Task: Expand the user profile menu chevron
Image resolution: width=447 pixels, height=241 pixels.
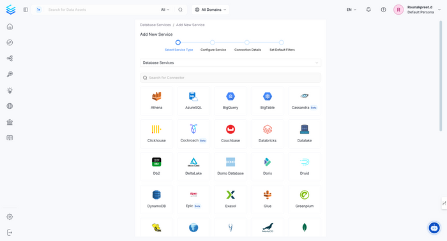Action: [x=439, y=10]
